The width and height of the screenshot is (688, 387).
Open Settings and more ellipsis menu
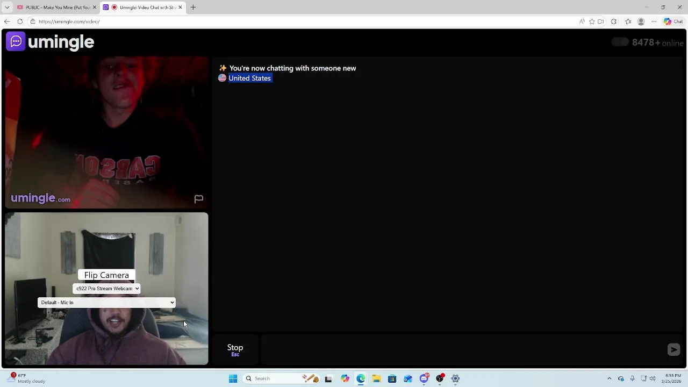(654, 21)
